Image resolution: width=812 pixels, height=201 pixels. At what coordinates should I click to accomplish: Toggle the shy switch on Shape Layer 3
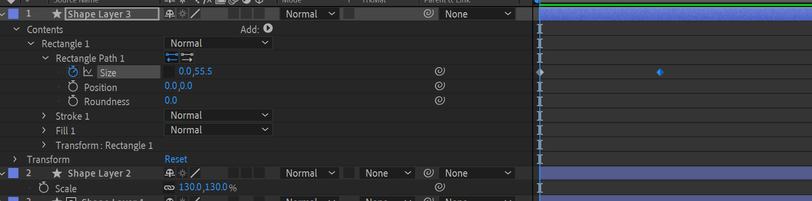click(170, 14)
